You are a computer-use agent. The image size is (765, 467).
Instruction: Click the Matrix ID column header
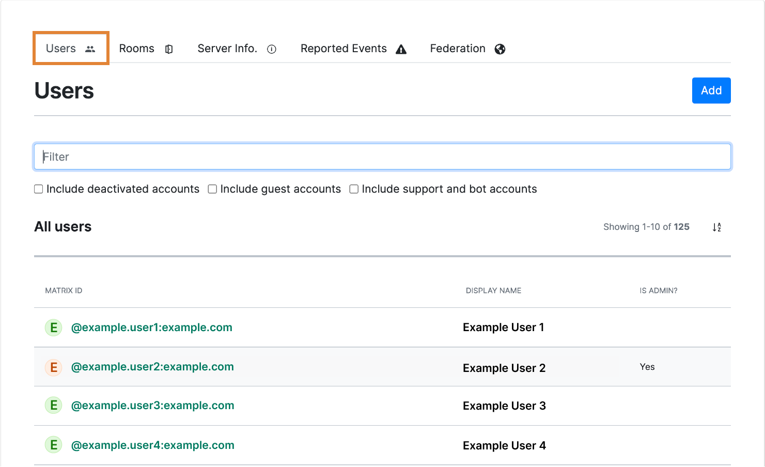tap(64, 291)
